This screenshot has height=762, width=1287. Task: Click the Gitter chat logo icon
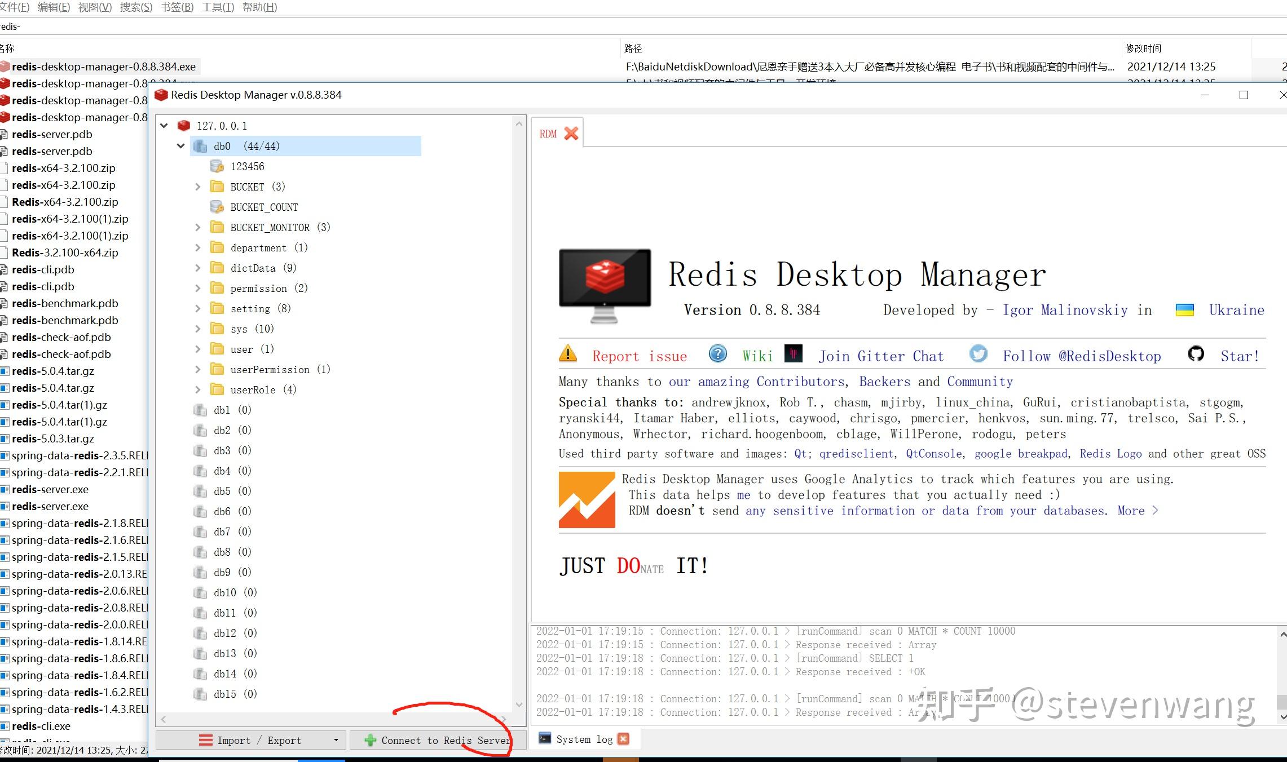pyautogui.click(x=793, y=353)
